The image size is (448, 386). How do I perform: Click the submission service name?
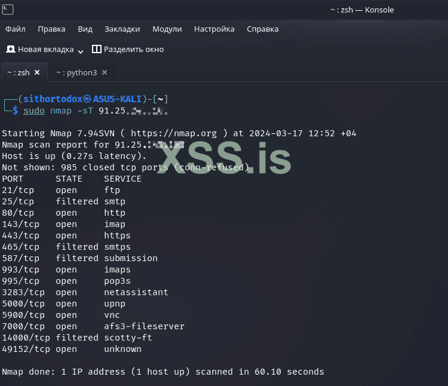tap(131, 258)
